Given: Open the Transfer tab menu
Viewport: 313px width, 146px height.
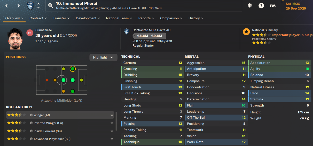Looking at the screenshot, I should 61,18.
